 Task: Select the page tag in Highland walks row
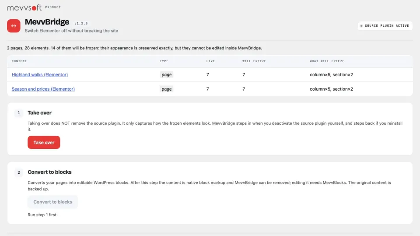coord(167,74)
